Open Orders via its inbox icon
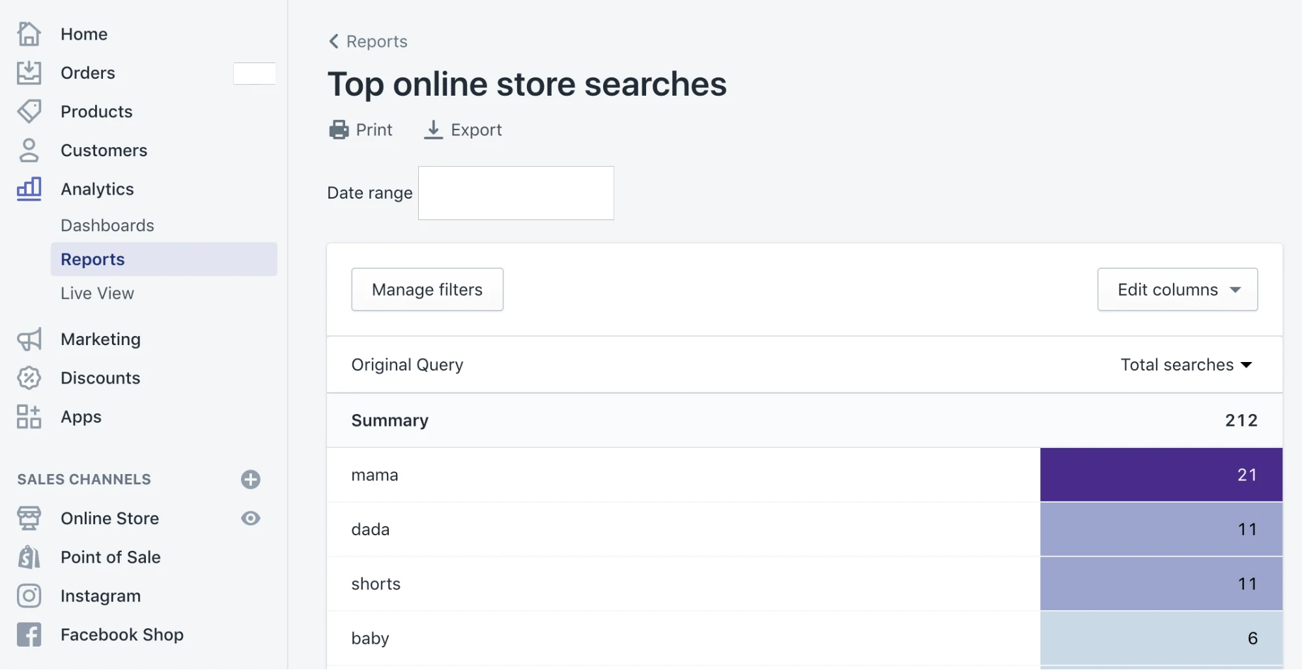The height and width of the screenshot is (670, 1302). point(29,73)
